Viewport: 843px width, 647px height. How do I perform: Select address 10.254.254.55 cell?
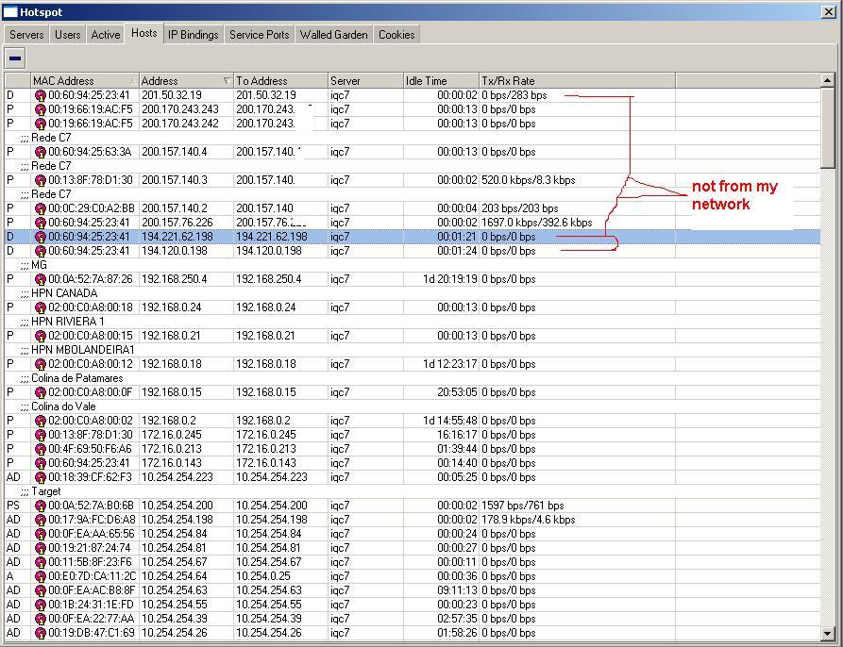(x=187, y=605)
